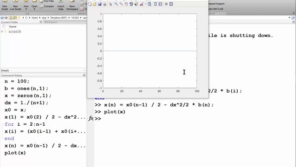Select 'b = ones(n,1);' in Command History
296x167 pixels.
pyautogui.click(x=26, y=89)
